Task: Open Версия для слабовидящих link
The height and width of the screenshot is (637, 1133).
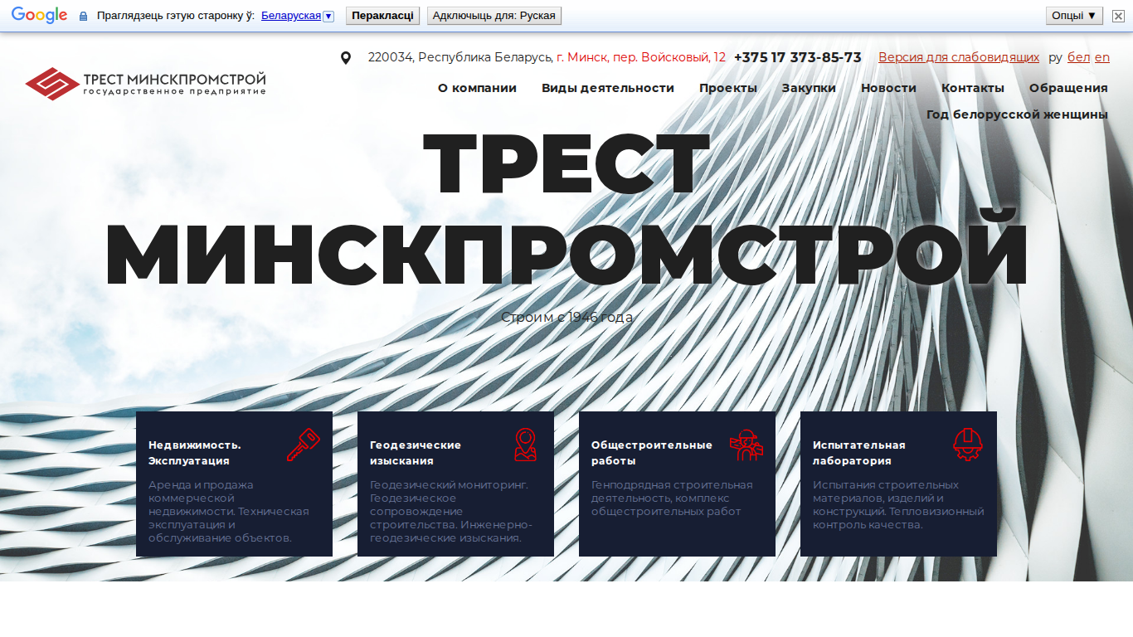Action: (959, 57)
